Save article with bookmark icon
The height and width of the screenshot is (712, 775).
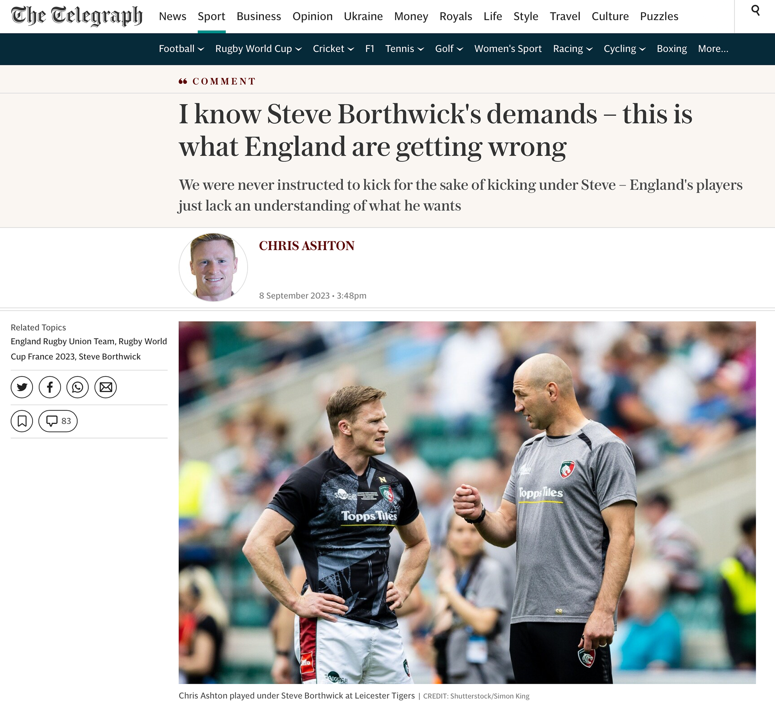(x=22, y=421)
